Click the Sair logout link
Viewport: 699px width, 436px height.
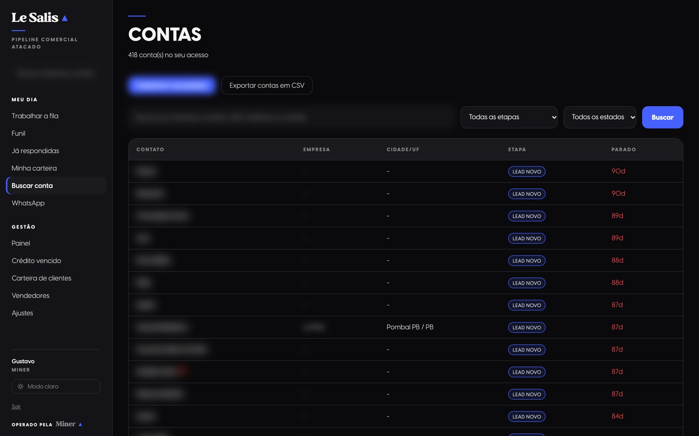pos(16,406)
